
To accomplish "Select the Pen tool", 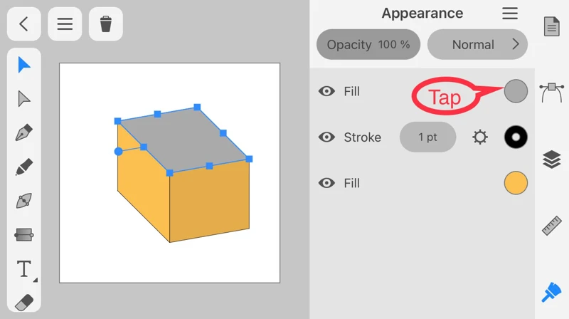I will pos(24,133).
